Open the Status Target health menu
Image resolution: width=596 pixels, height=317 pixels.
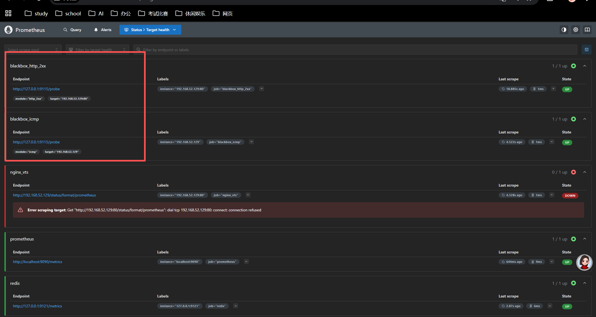coord(150,30)
